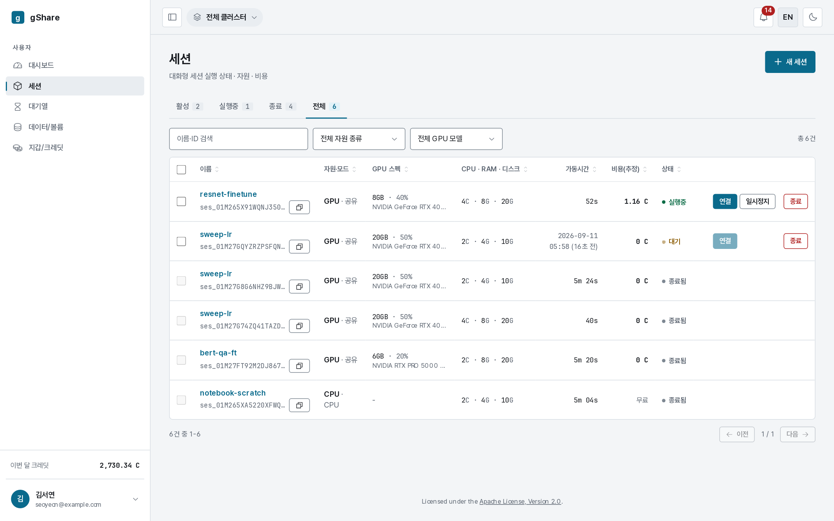Switch to dark mode moon icon

(812, 17)
